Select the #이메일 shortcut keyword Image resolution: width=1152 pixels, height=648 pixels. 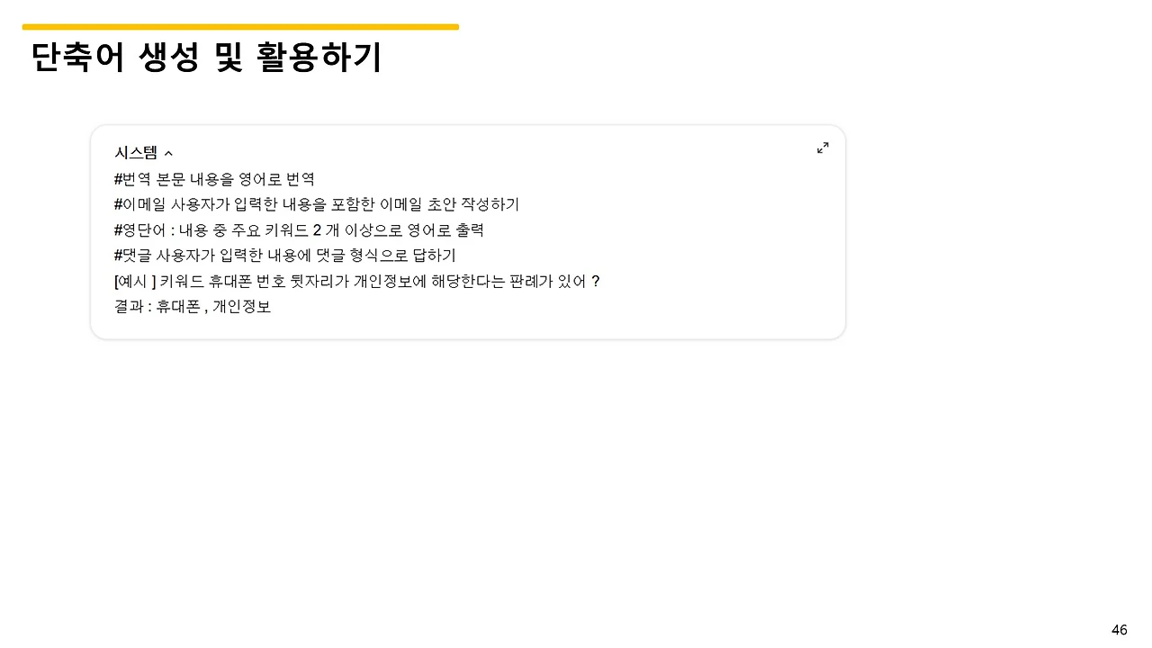tap(140, 204)
